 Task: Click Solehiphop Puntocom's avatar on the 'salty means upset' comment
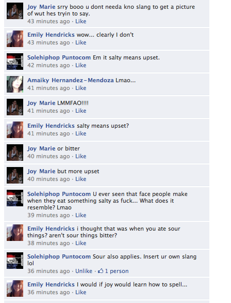point(15,62)
